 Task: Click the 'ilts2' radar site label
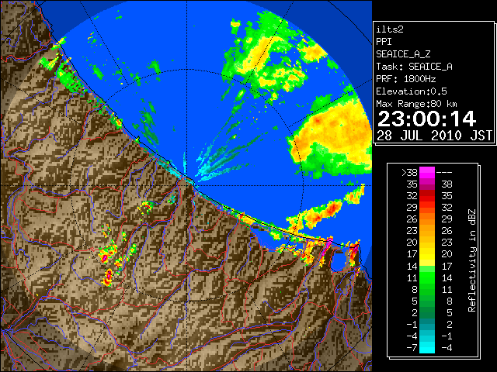[x=390, y=29]
